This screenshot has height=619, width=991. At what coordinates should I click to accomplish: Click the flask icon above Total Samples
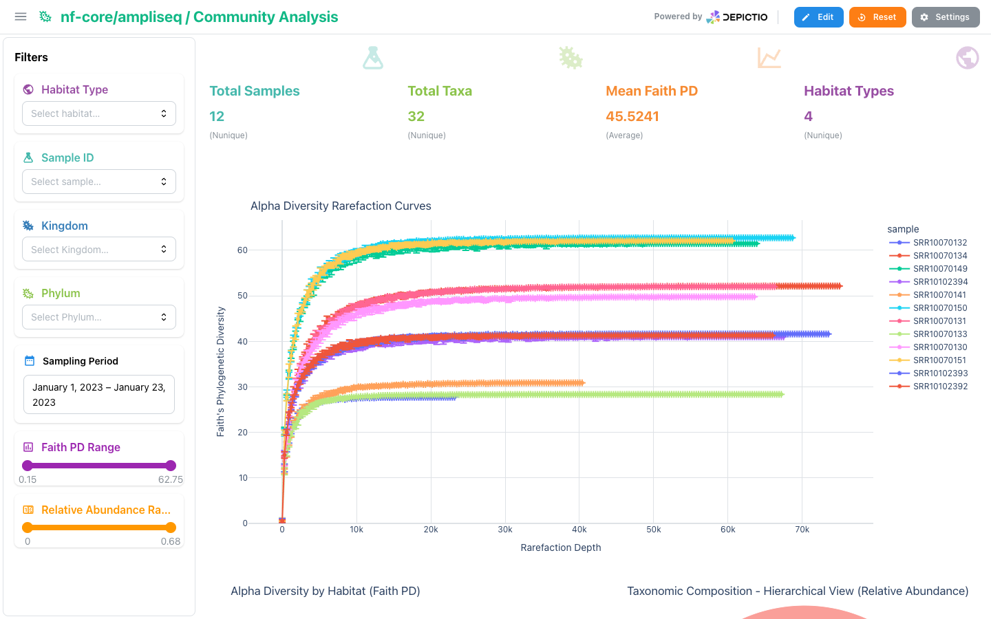[x=373, y=58]
